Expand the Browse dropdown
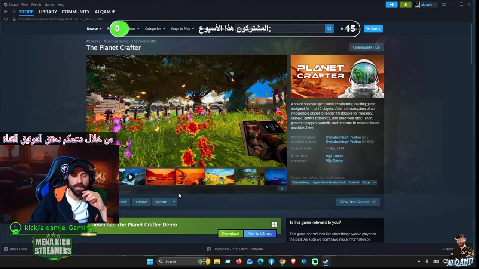 point(94,28)
